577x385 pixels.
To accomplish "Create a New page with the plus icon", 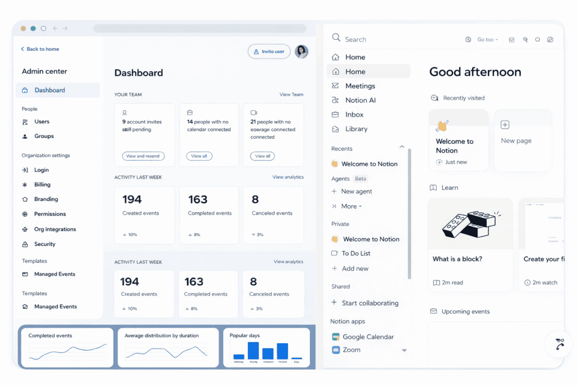I will tap(504, 125).
